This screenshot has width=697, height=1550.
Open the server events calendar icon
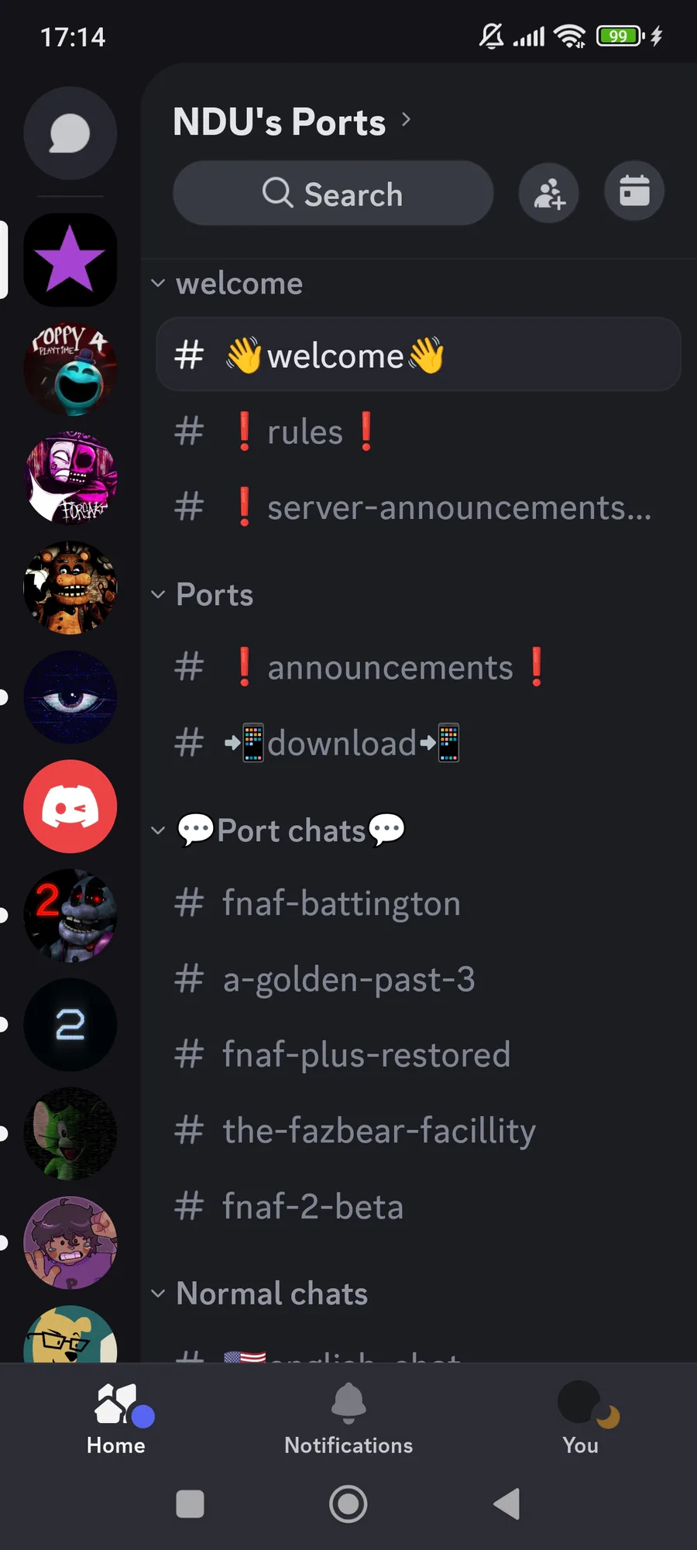(634, 191)
